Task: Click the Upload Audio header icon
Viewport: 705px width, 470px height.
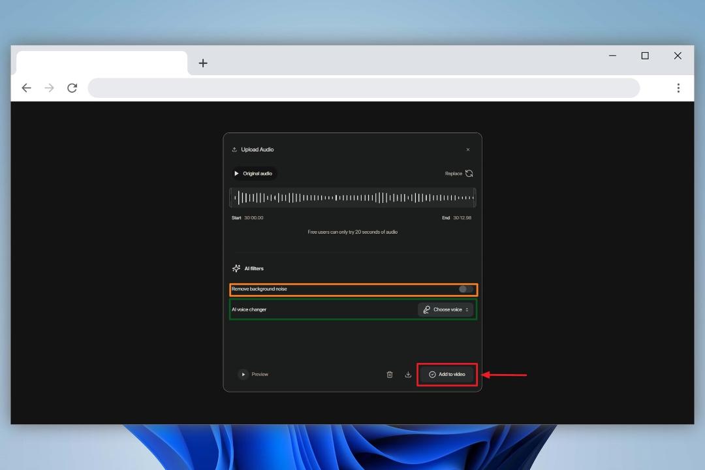Action: [234, 149]
